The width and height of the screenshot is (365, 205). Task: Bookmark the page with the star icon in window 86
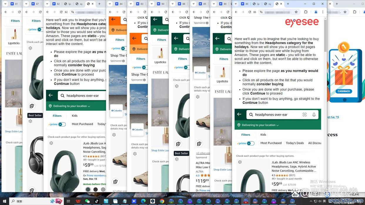coord(296,12)
